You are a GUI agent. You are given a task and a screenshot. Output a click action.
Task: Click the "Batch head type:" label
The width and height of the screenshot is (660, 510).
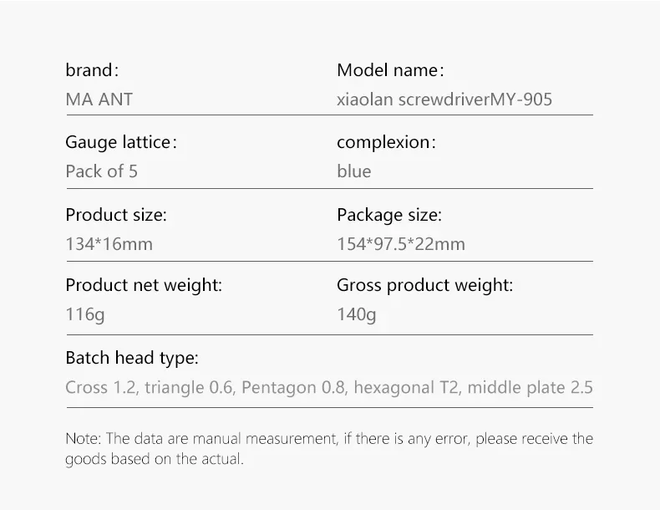point(132,359)
